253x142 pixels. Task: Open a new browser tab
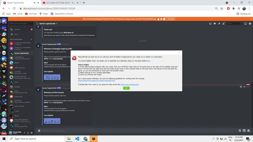point(84,3)
